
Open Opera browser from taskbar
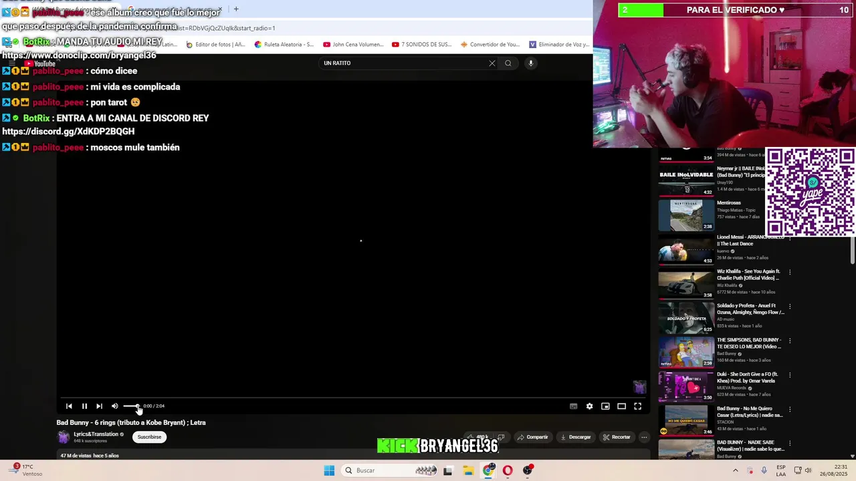(x=508, y=470)
